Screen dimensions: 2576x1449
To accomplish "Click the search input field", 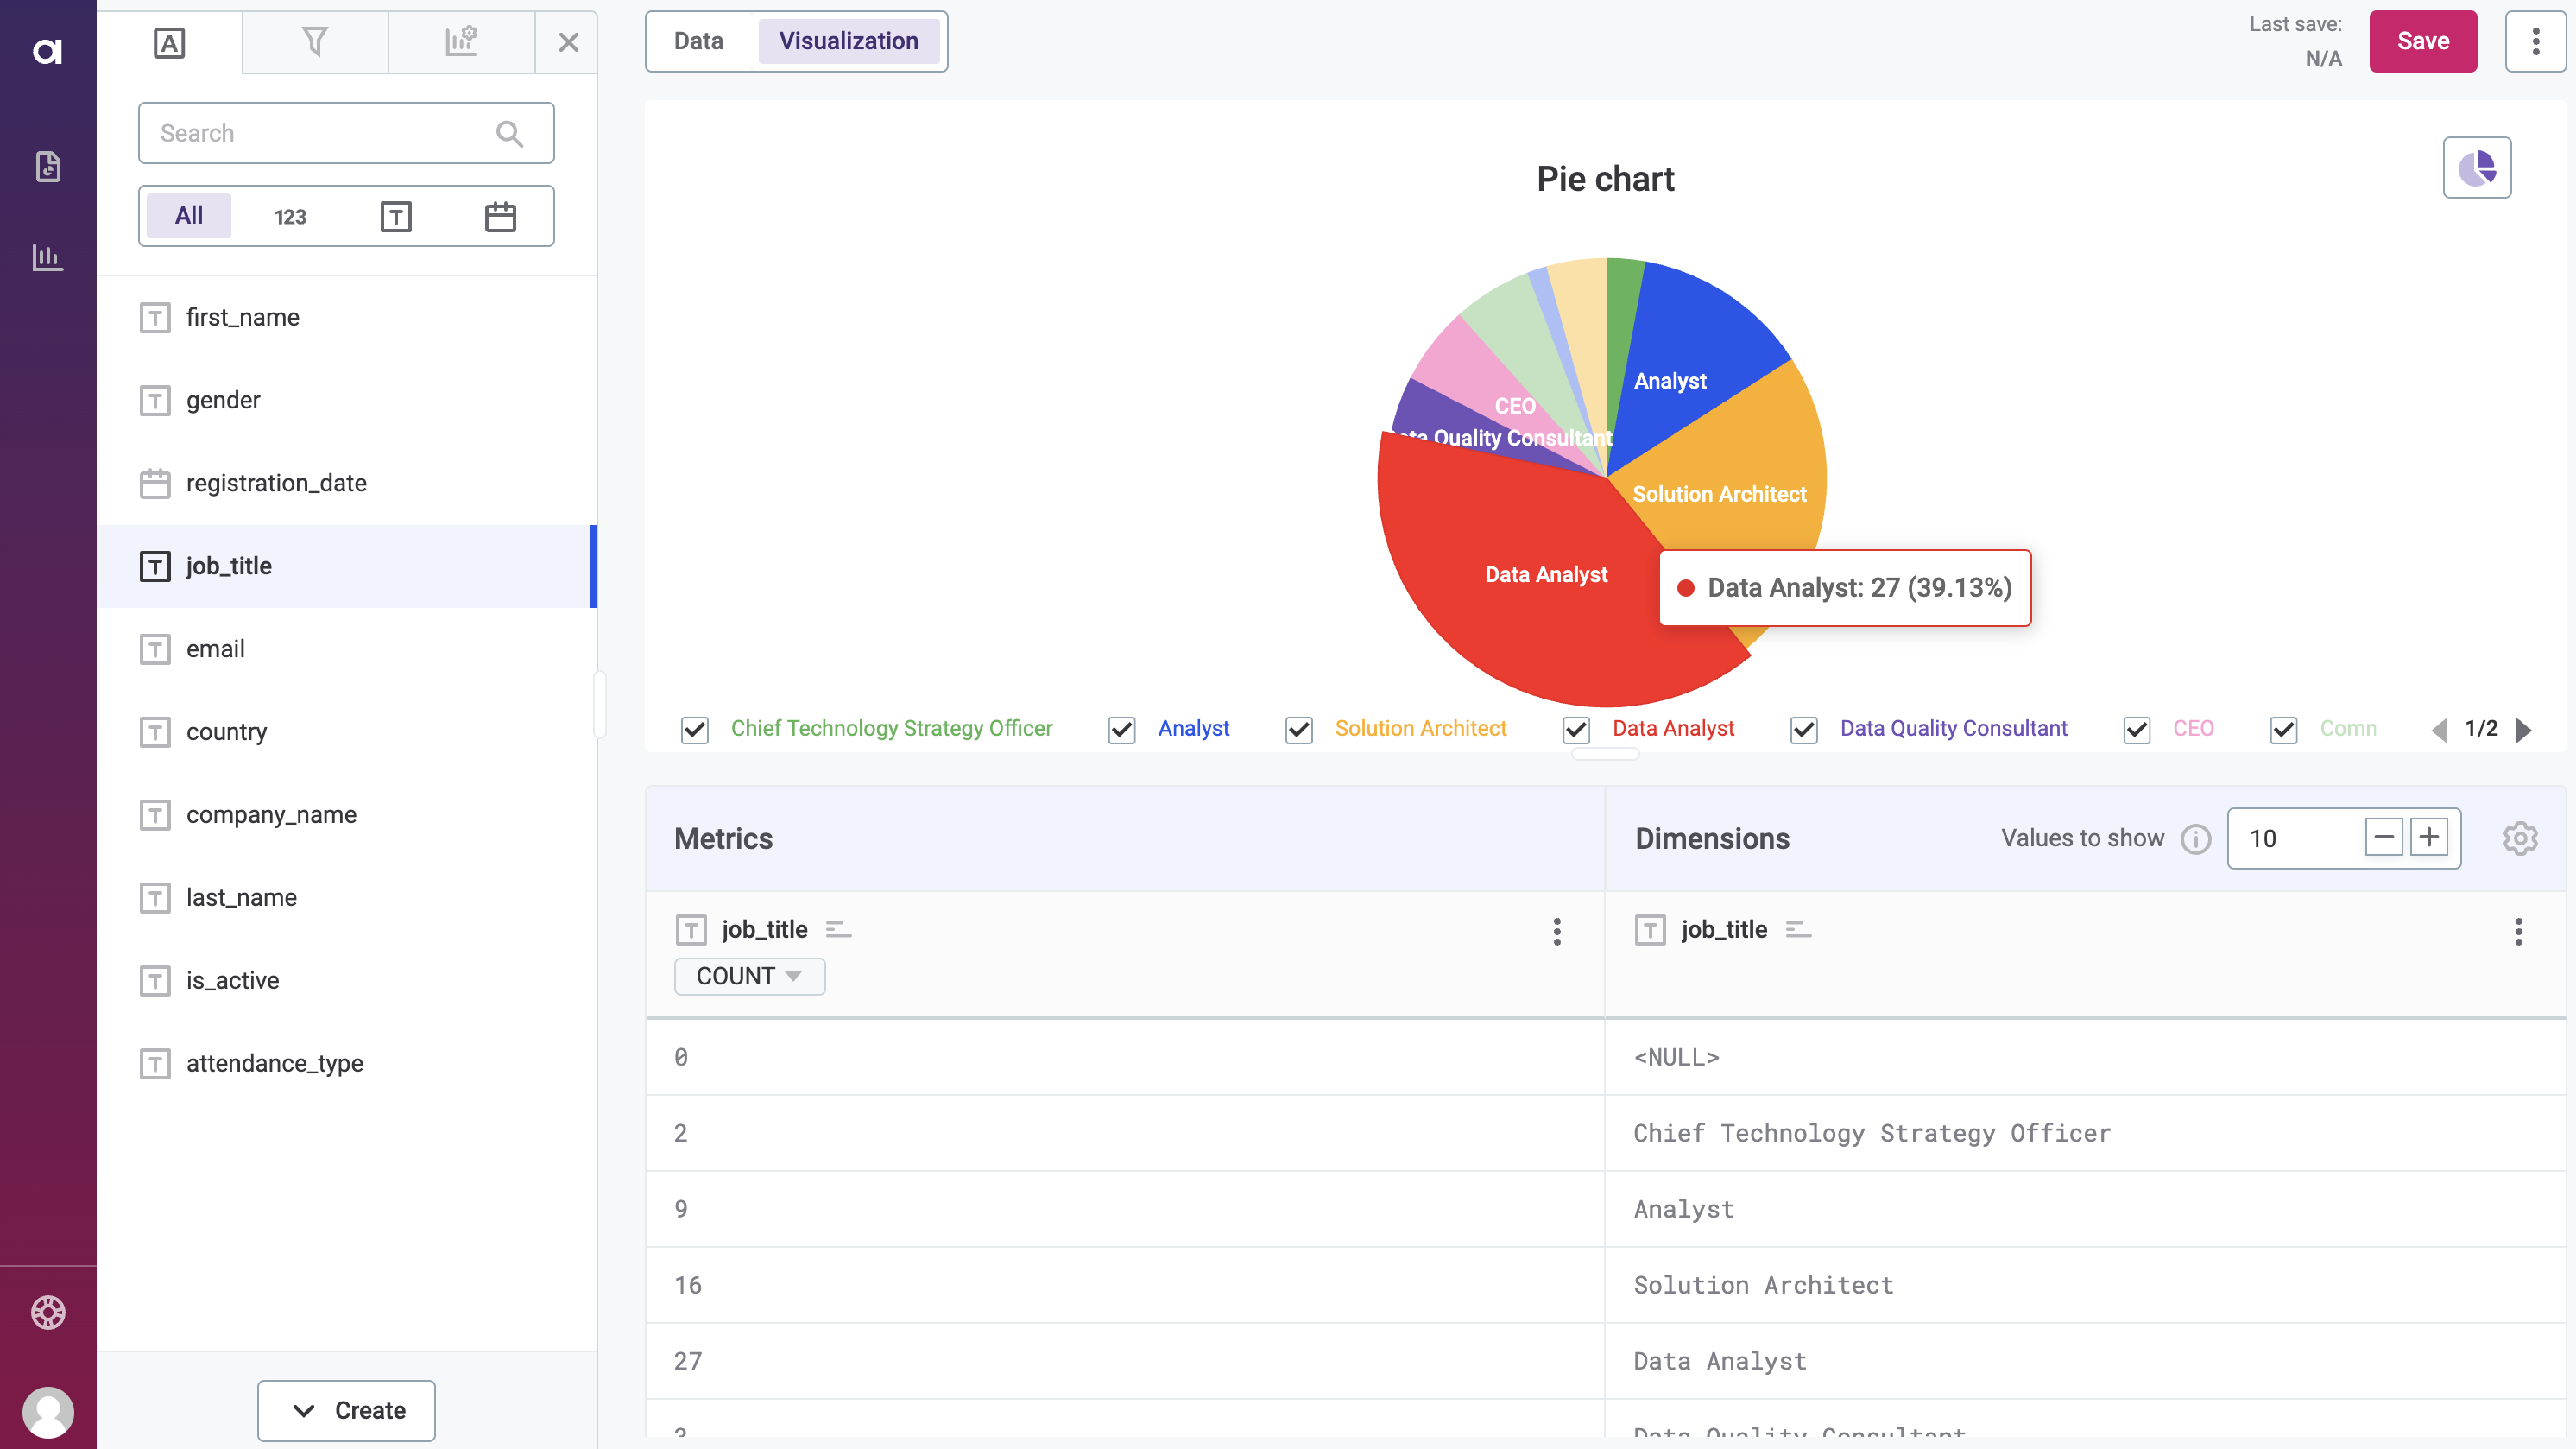I will (347, 131).
